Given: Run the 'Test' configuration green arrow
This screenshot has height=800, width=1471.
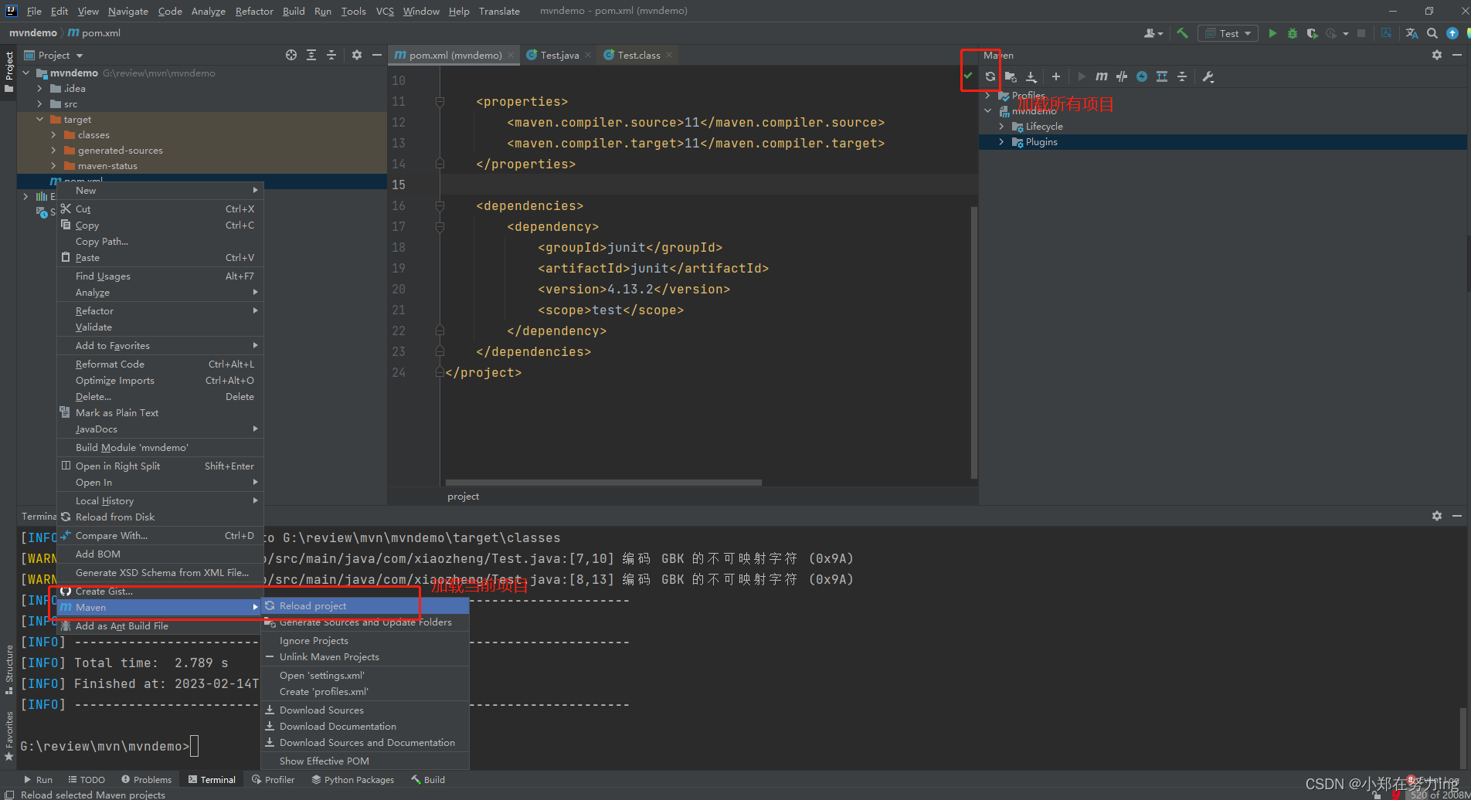Looking at the screenshot, I should pos(1272,33).
